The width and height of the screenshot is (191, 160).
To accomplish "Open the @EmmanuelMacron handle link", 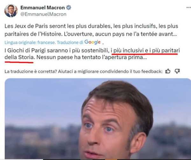I will pyautogui.click(x=43, y=14).
